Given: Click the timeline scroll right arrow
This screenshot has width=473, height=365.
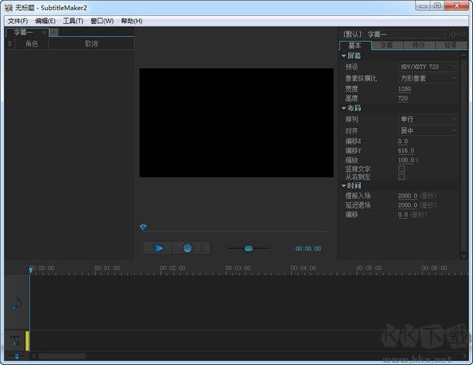Looking at the screenshot, I should coord(464,356).
